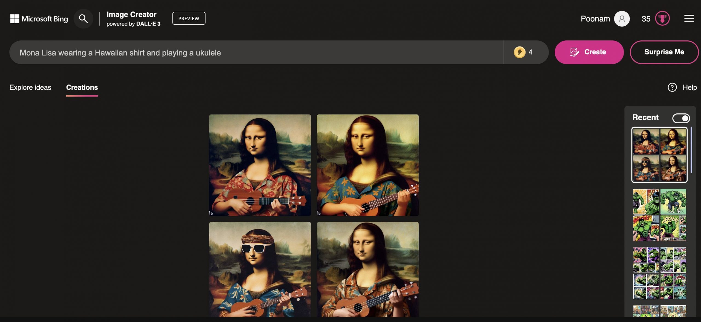Click the Recent panel scrollbar
This screenshot has width=701, height=322.
(691, 150)
